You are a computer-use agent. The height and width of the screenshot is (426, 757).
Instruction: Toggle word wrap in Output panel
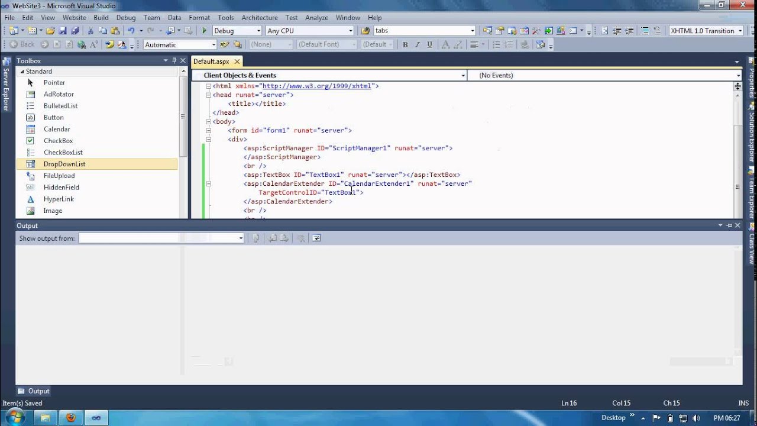[x=316, y=238]
